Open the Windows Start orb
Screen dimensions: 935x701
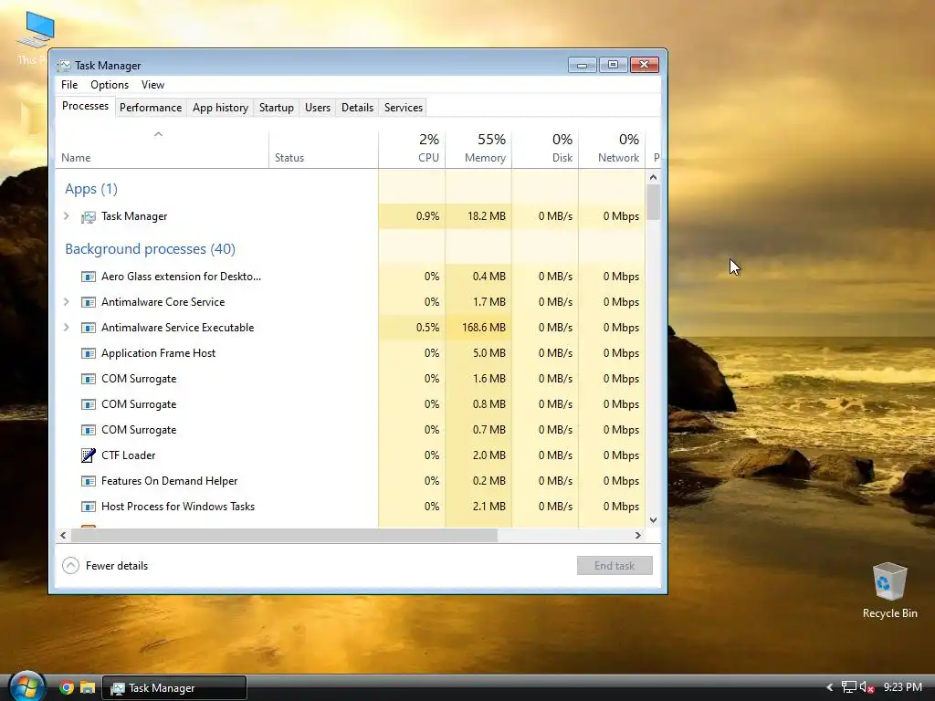pos(26,686)
